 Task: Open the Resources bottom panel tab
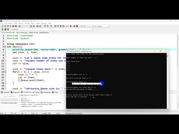click(x=15, y=92)
